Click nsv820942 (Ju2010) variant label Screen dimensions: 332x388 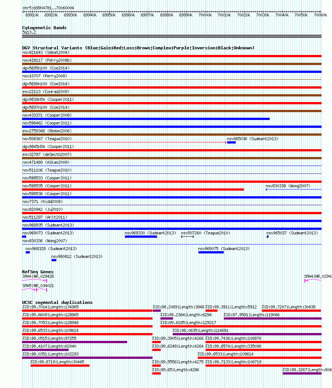(x=43, y=209)
